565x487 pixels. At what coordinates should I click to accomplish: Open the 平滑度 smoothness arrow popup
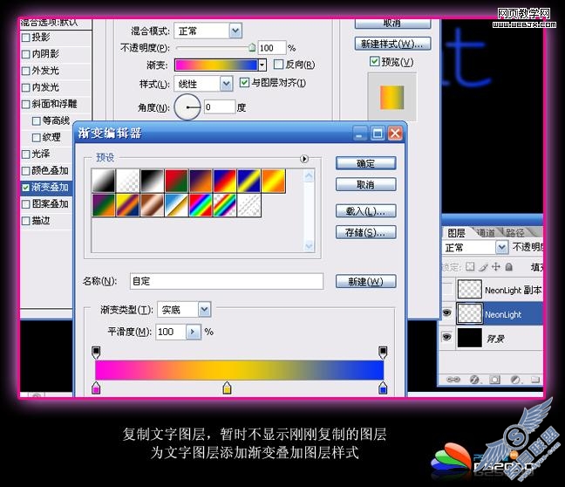click(x=194, y=332)
